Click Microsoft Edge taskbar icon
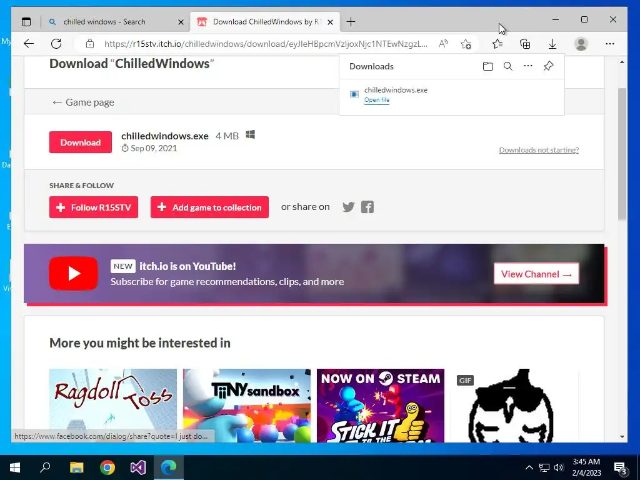The image size is (640, 480). tap(169, 467)
